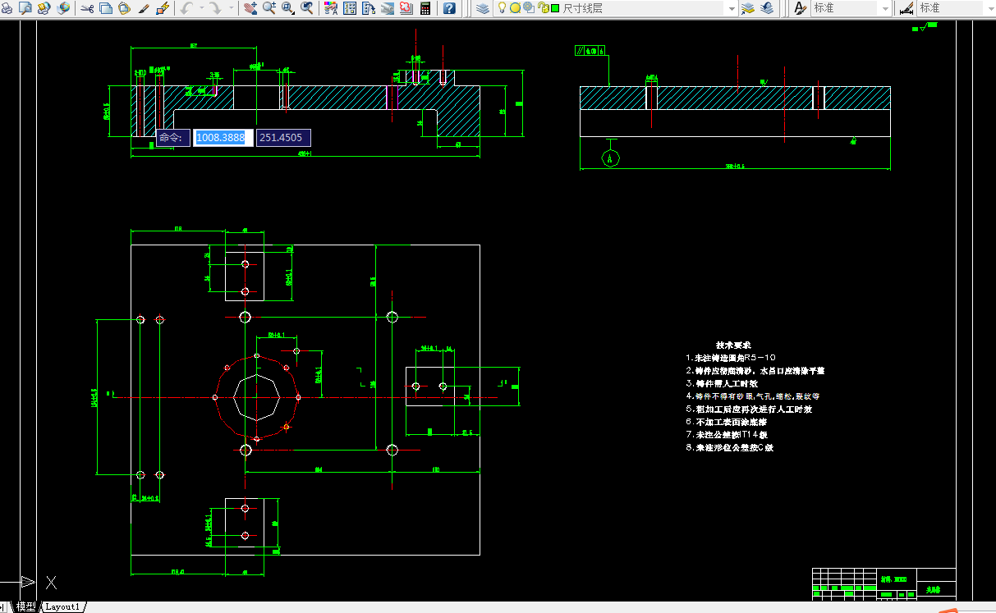This screenshot has width=996, height=613.
Task: Toggle the layer lock padlock icon
Action: [543, 7]
